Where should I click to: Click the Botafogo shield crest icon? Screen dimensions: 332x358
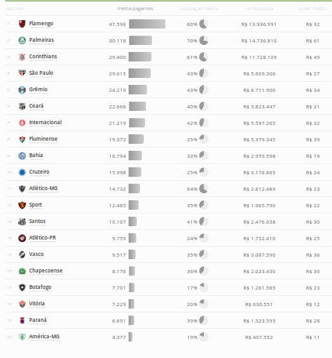pyautogui.click(x=22, y=288)
